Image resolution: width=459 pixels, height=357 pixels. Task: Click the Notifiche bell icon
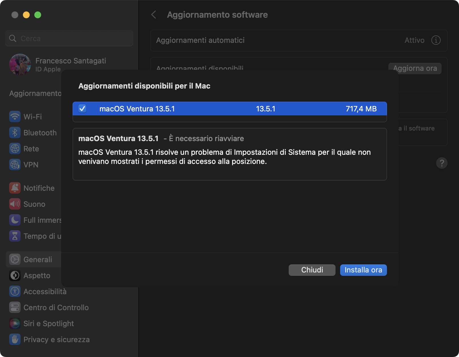click(15, 188)
